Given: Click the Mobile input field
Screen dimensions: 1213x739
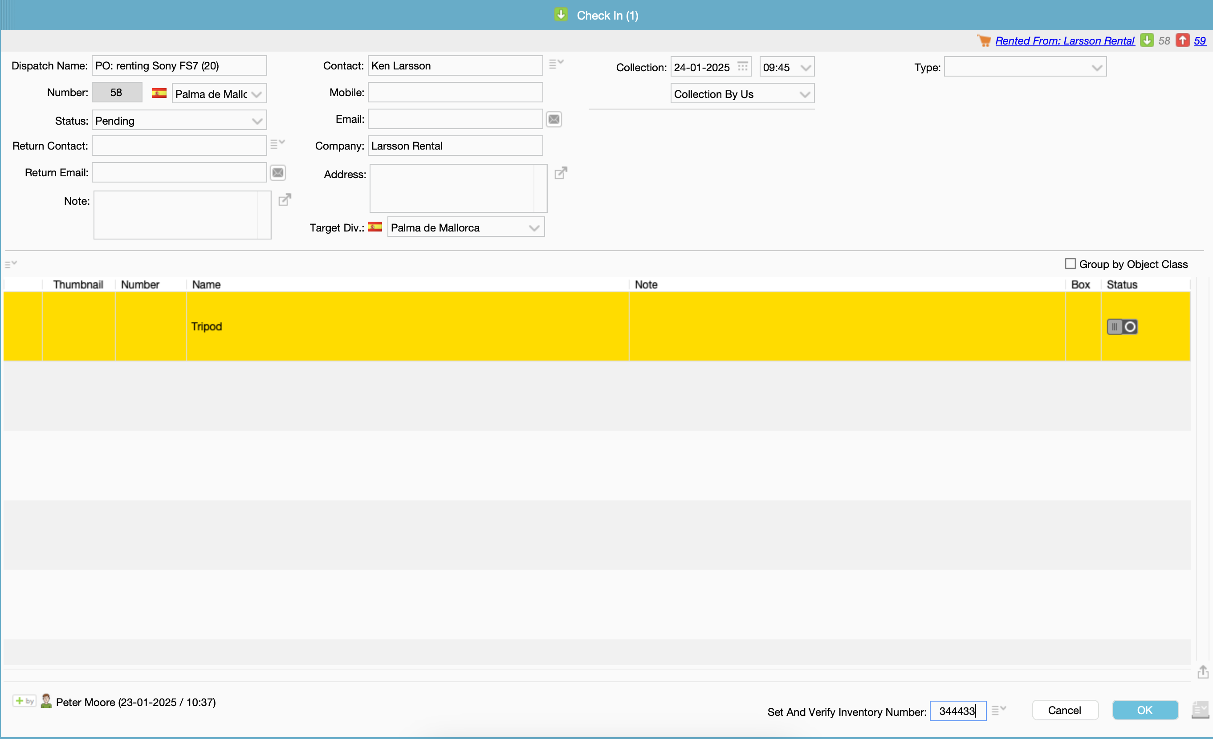Looking at the screenshot, I should pyautogui.click(x=455, y=93).
